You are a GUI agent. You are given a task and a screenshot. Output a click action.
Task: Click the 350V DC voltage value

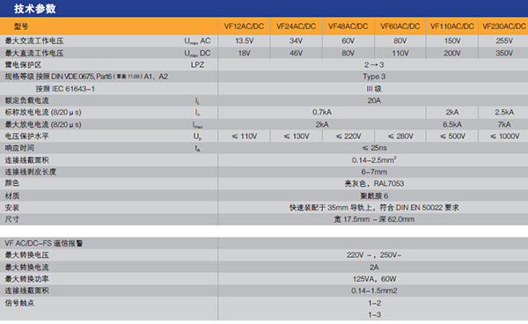pyautogui.click(x=503, y=53)
